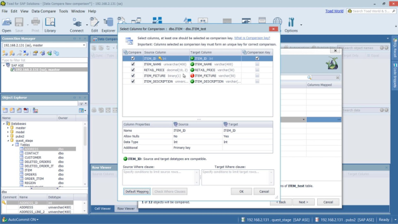Open the Toad World link

point(335,11)
